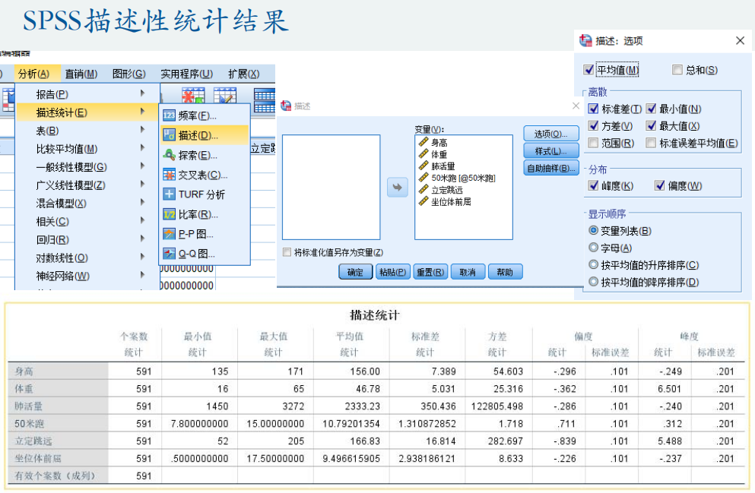The height and width of the screenshot is (493, 755).
Task: Click the 比率 1/2 ratio icon
Action: tap(169, 214)
